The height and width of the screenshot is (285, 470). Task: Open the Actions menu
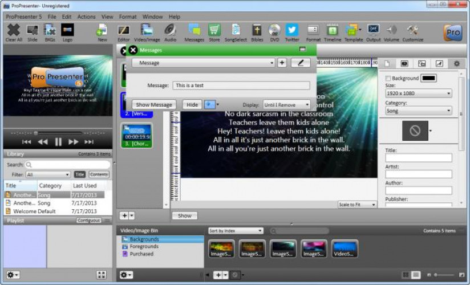pos(86,17)
